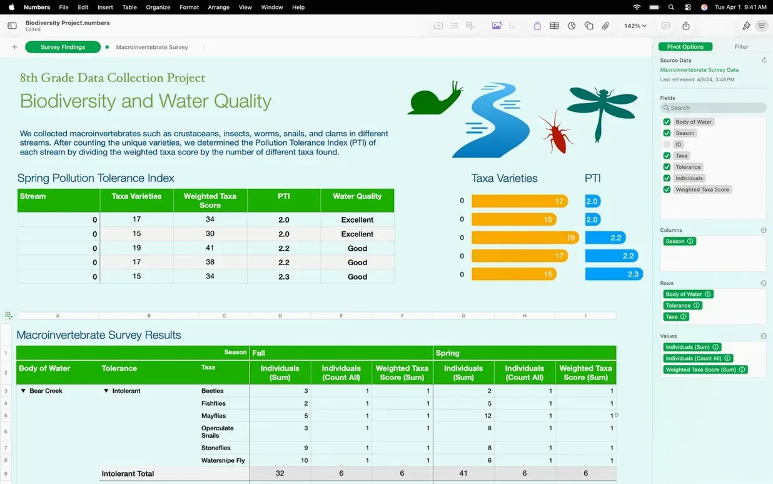Open Macroinvertebrate Survey Data source link
This screenshot has height=484, width=773.
699,70
